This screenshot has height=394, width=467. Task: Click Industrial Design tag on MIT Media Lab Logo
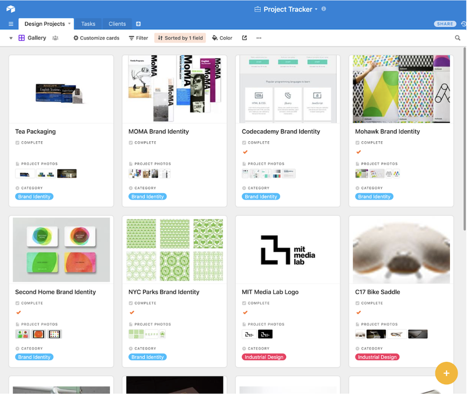(264, 357)
